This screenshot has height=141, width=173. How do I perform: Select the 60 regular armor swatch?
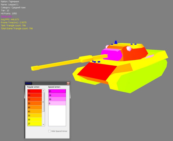click(x=35, y=95)
